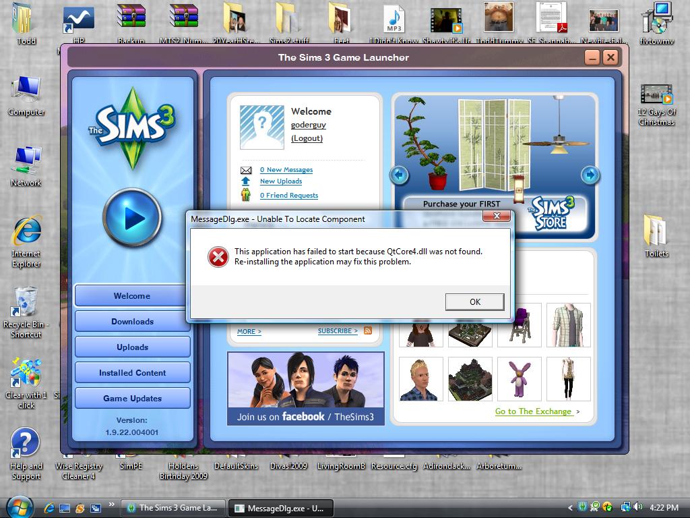
Task: Click the SUBSCRIBE > link
Action: click(338, 330)
